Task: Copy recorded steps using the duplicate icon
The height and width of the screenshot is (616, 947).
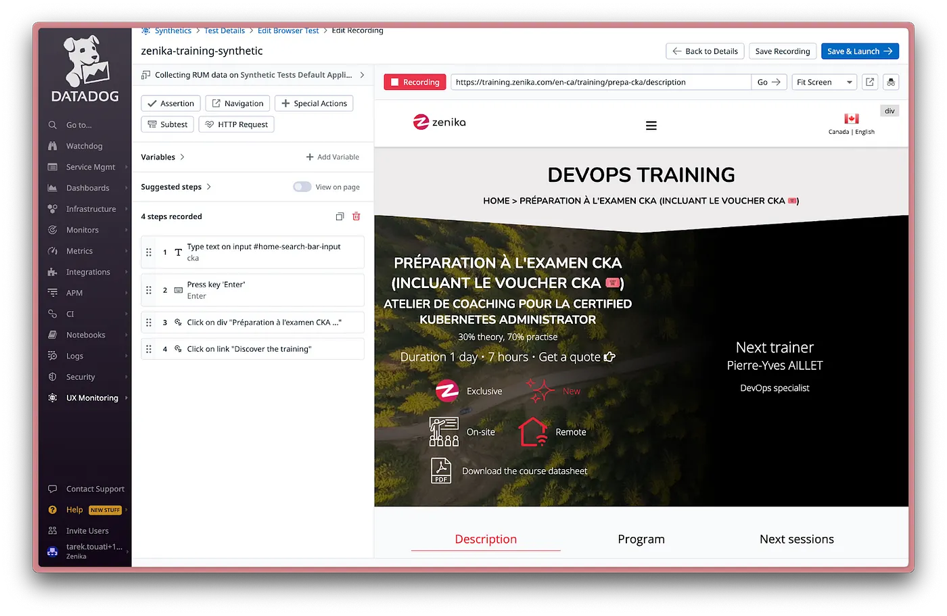Action: click(340, 216)
